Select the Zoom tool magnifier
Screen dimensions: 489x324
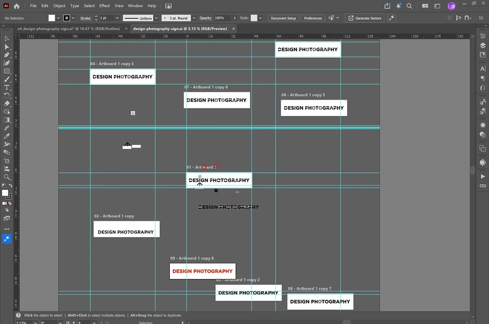point(7,177)
